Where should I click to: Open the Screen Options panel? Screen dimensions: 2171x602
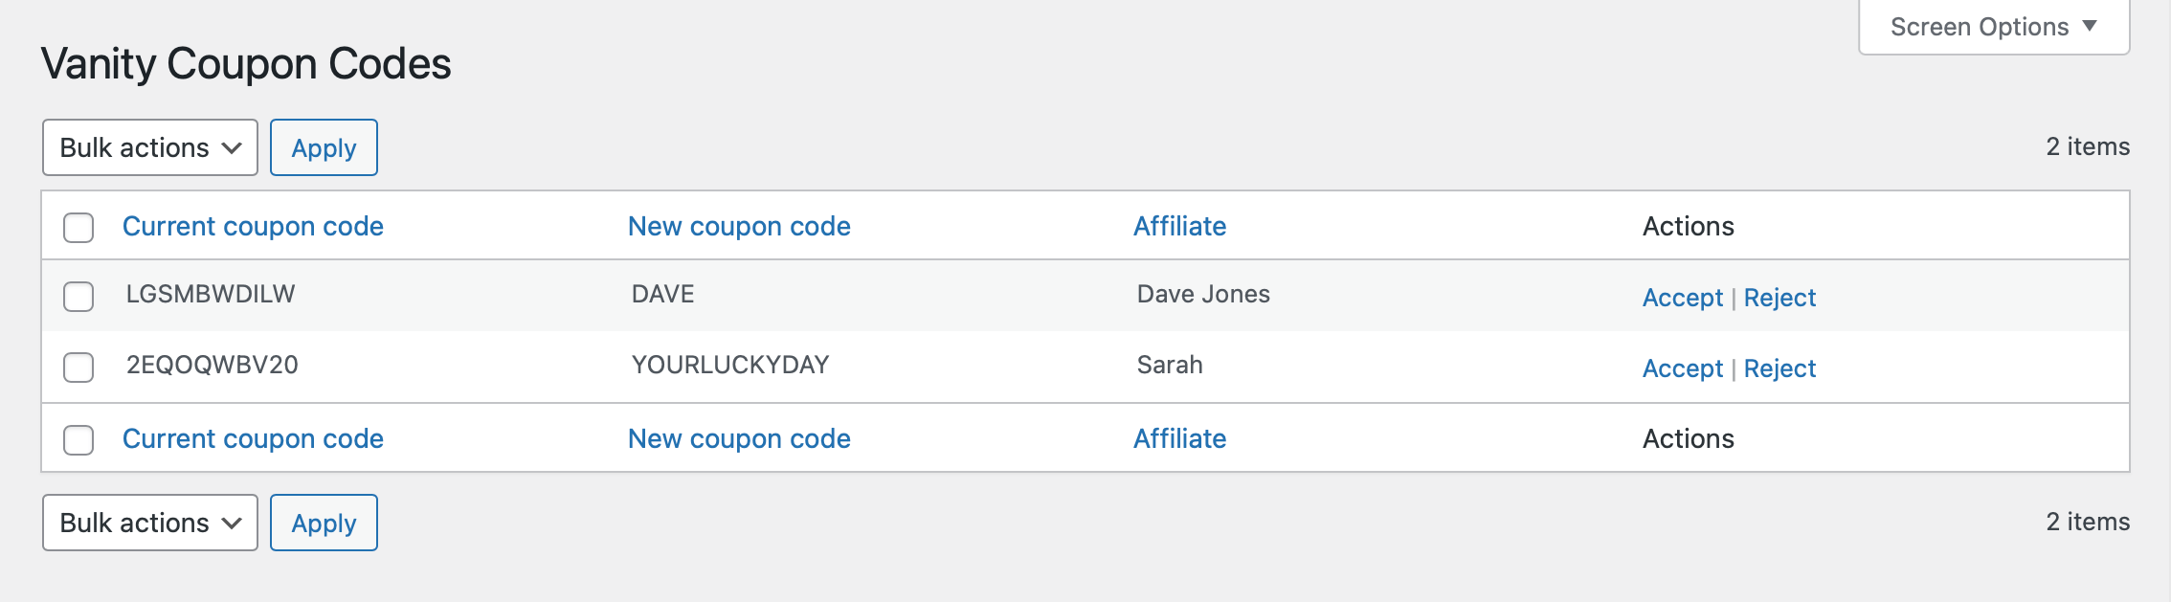pyautogui.click(x=1994, y=27)
